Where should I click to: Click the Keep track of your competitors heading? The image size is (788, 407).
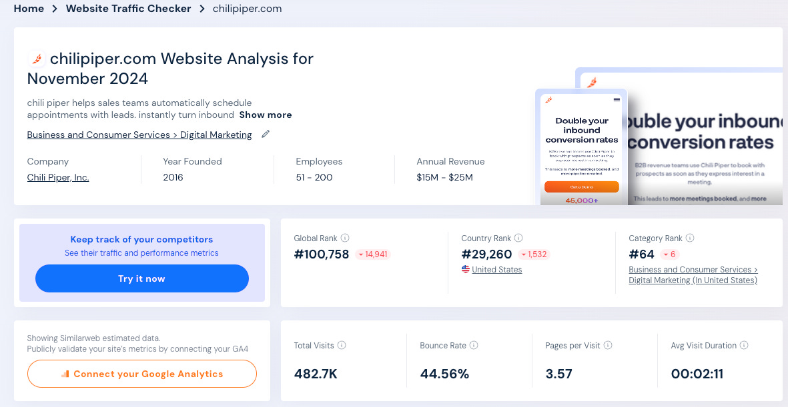141,239
